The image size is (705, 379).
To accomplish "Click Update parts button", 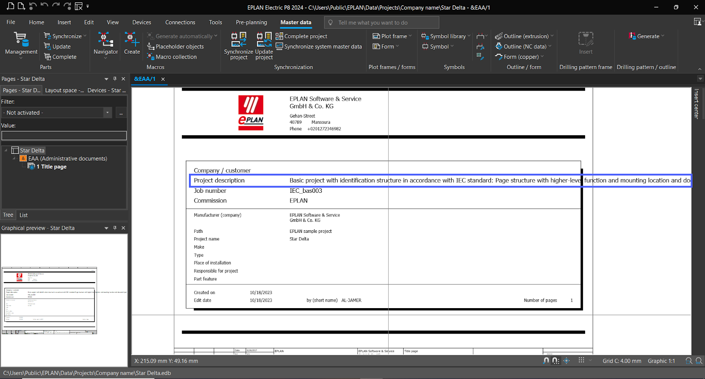I will (57, 46).
